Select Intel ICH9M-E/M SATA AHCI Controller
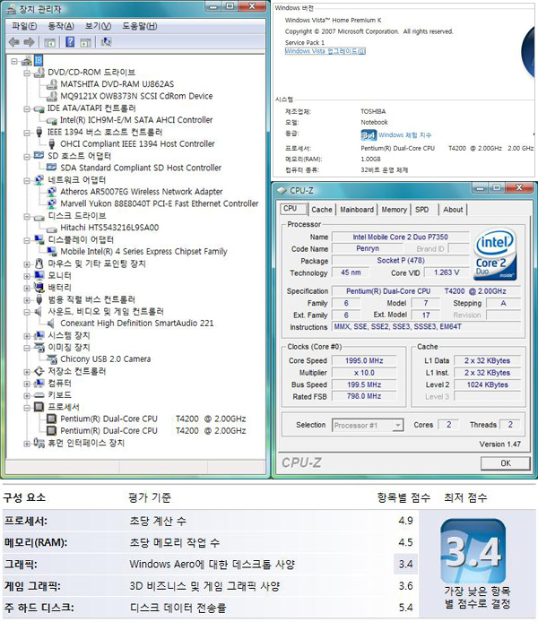The height and width of the screenshot is (622, 538). coord(136,120)
